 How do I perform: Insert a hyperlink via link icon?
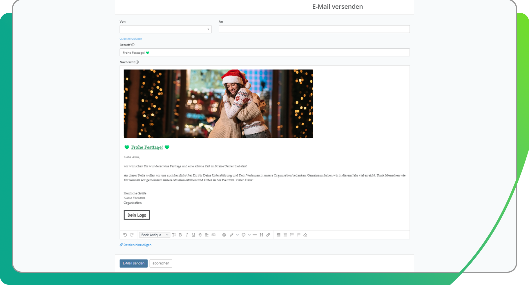pos(268,235)
